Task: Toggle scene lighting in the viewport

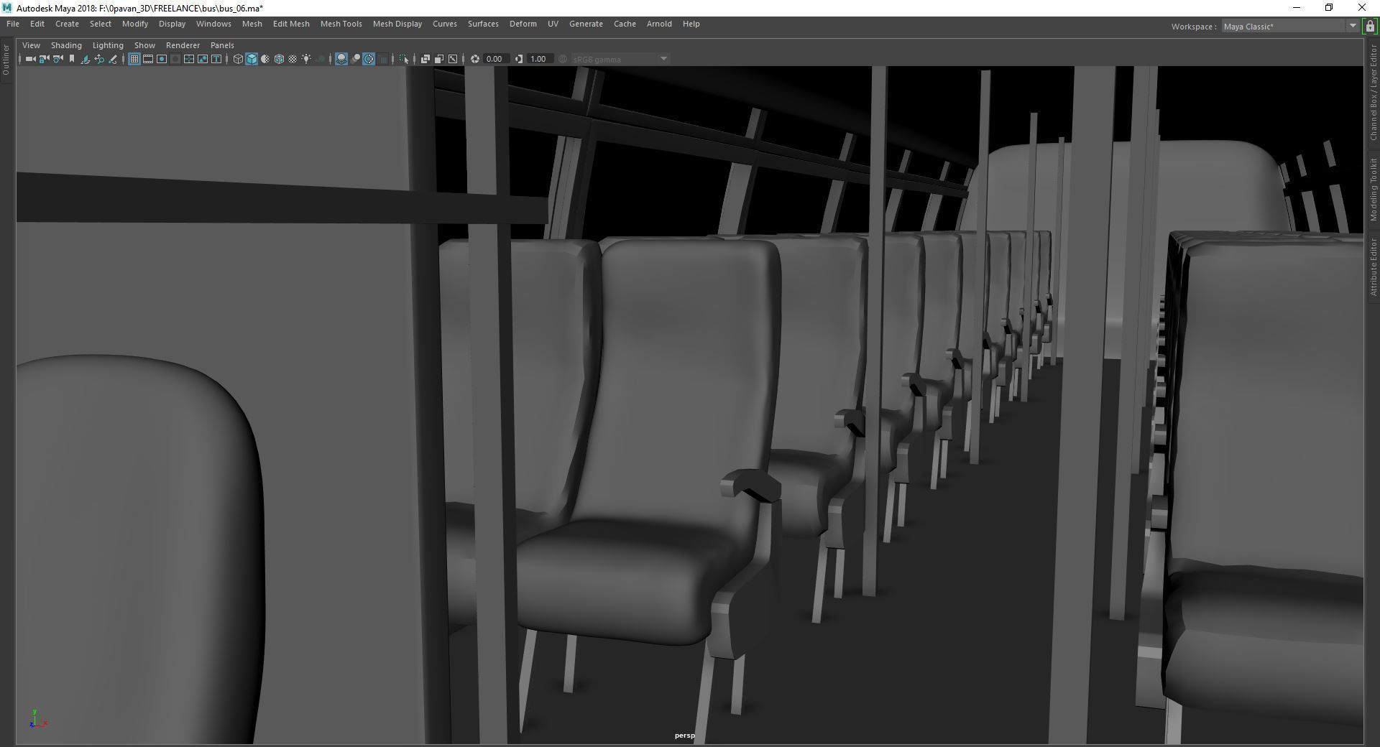Action: pos(307,59)
